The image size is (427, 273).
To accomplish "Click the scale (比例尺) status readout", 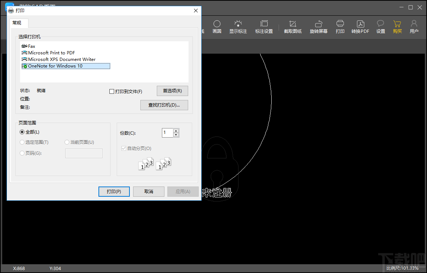I will click(x=402, y=268).
